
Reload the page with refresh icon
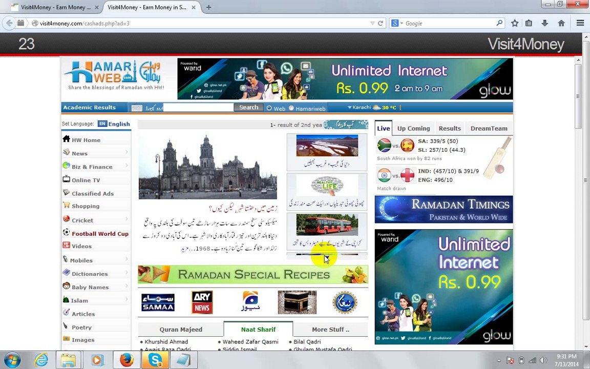pyautogui.click(x=381, y=23)
